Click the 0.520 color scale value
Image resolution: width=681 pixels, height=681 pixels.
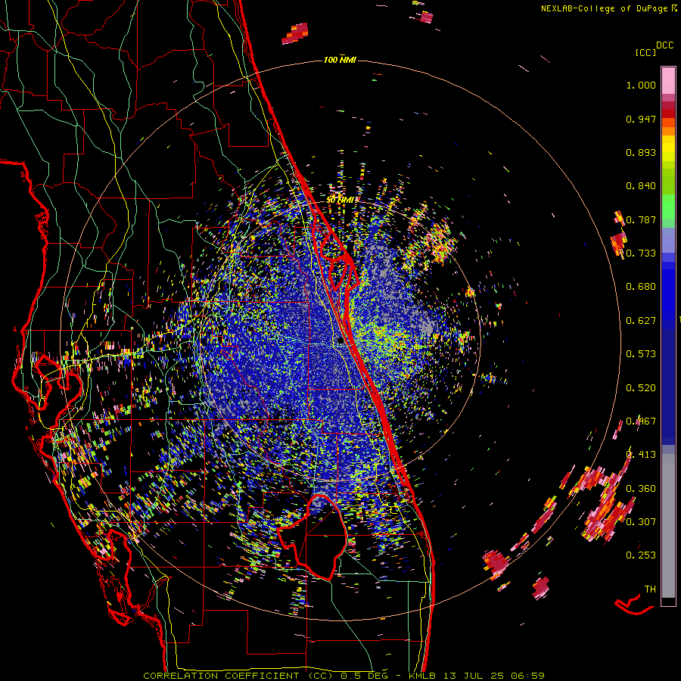[641, 388]
